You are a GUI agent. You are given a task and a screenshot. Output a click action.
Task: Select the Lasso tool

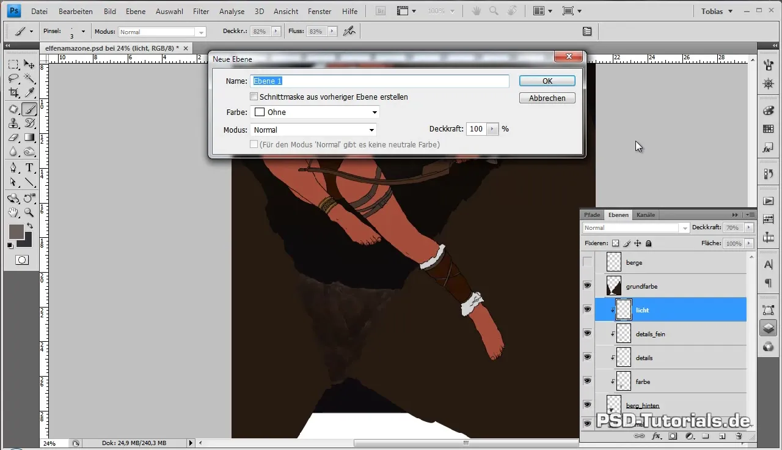click(x=13, y=79)
